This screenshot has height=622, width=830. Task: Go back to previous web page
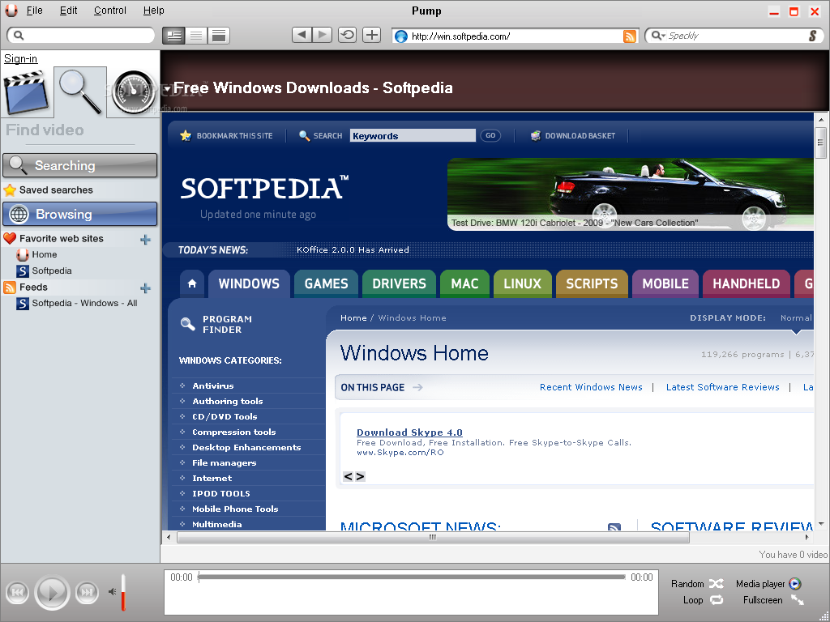(x=302, y=35)
